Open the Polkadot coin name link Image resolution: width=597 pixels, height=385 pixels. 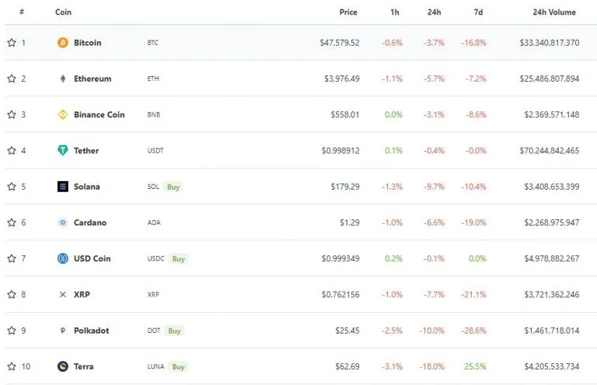pos(92,331)
